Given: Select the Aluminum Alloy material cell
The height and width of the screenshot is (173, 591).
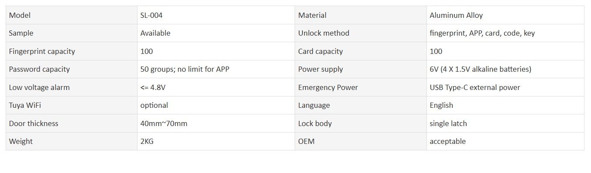Looking at the screenshot, I should [x=505, y=15].
